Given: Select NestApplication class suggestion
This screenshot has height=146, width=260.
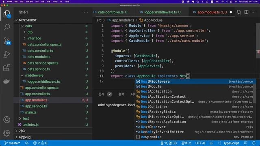Looking at the screenshot, I should point(194,91).
